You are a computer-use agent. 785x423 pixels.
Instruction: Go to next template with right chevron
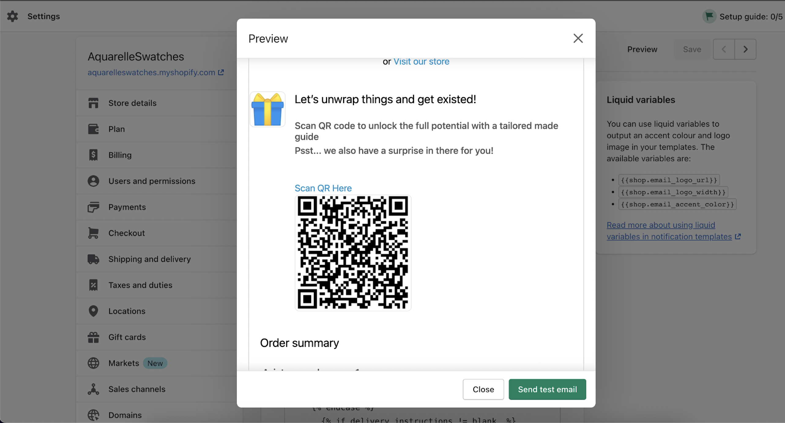click(x=745, y=49)
